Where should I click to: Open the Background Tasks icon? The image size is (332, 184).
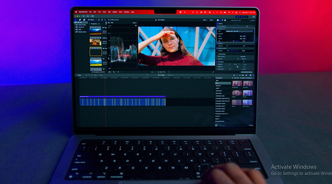[93, 16]
